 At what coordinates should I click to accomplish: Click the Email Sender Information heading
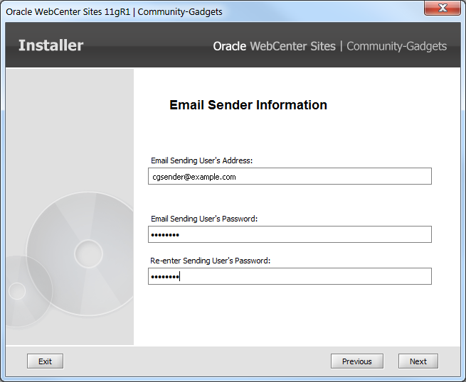(x=248, y=105)
